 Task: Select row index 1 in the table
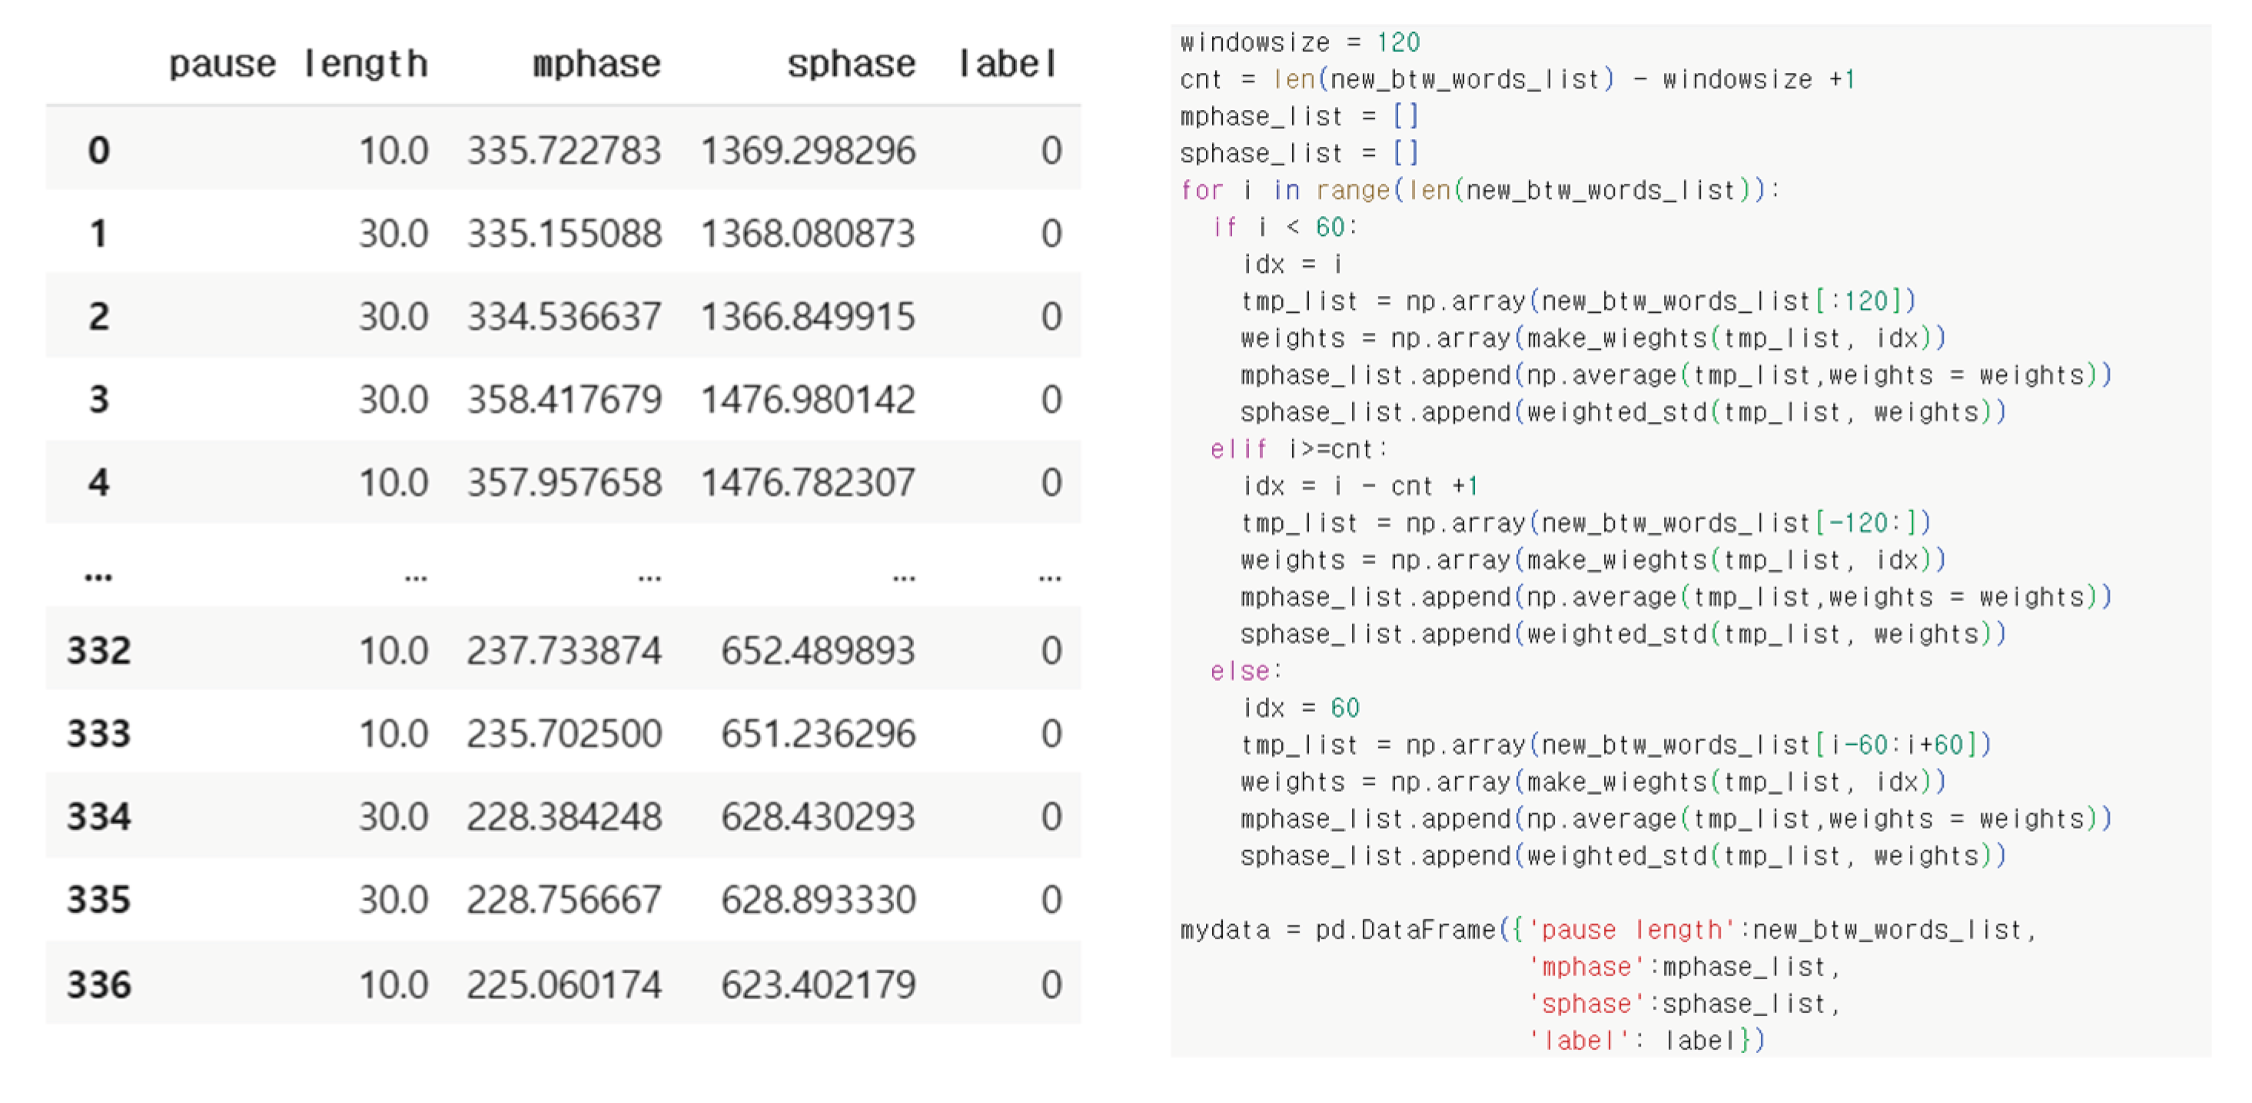[99, 234]
